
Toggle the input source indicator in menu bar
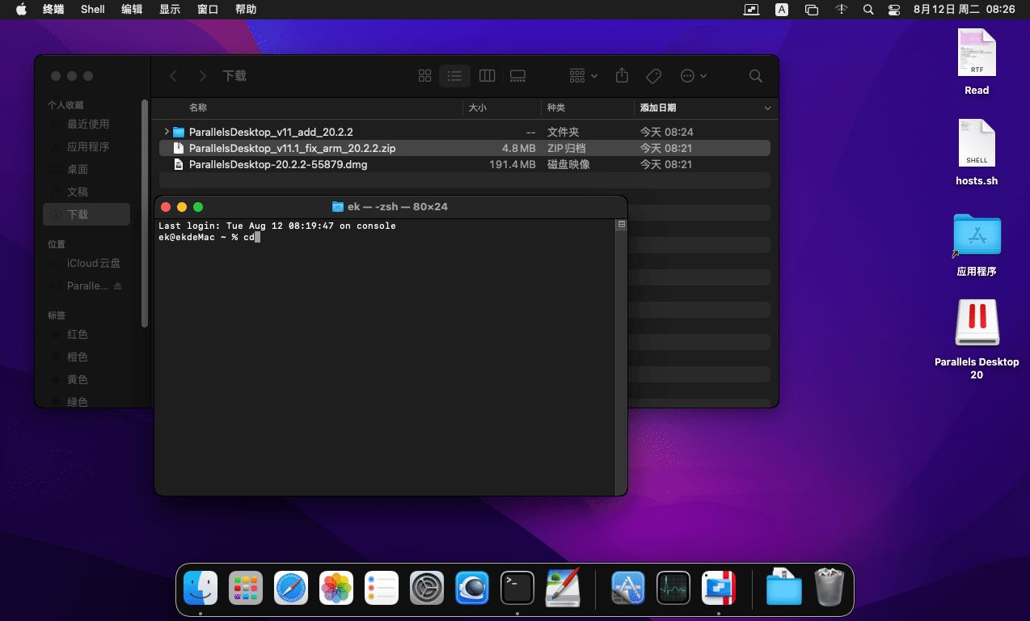[x=782, y=10]
